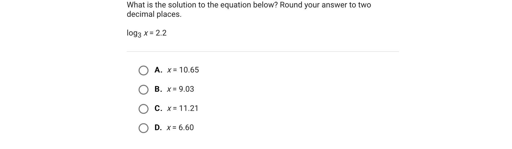Click the words decimal places
Image resolution: width=512 pixels, height=149 pixels.
coord(154,14)
